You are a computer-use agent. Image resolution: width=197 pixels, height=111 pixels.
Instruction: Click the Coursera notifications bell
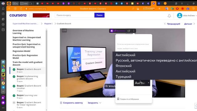tap(169, 16)
